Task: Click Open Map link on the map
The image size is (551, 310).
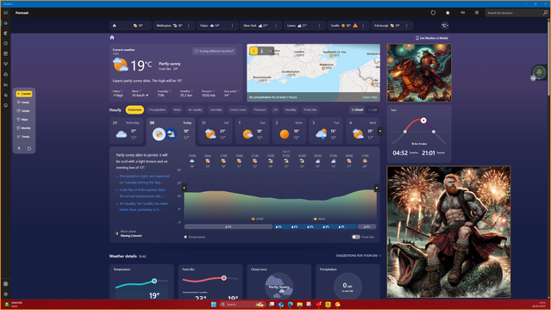Action: click(370, 97)
